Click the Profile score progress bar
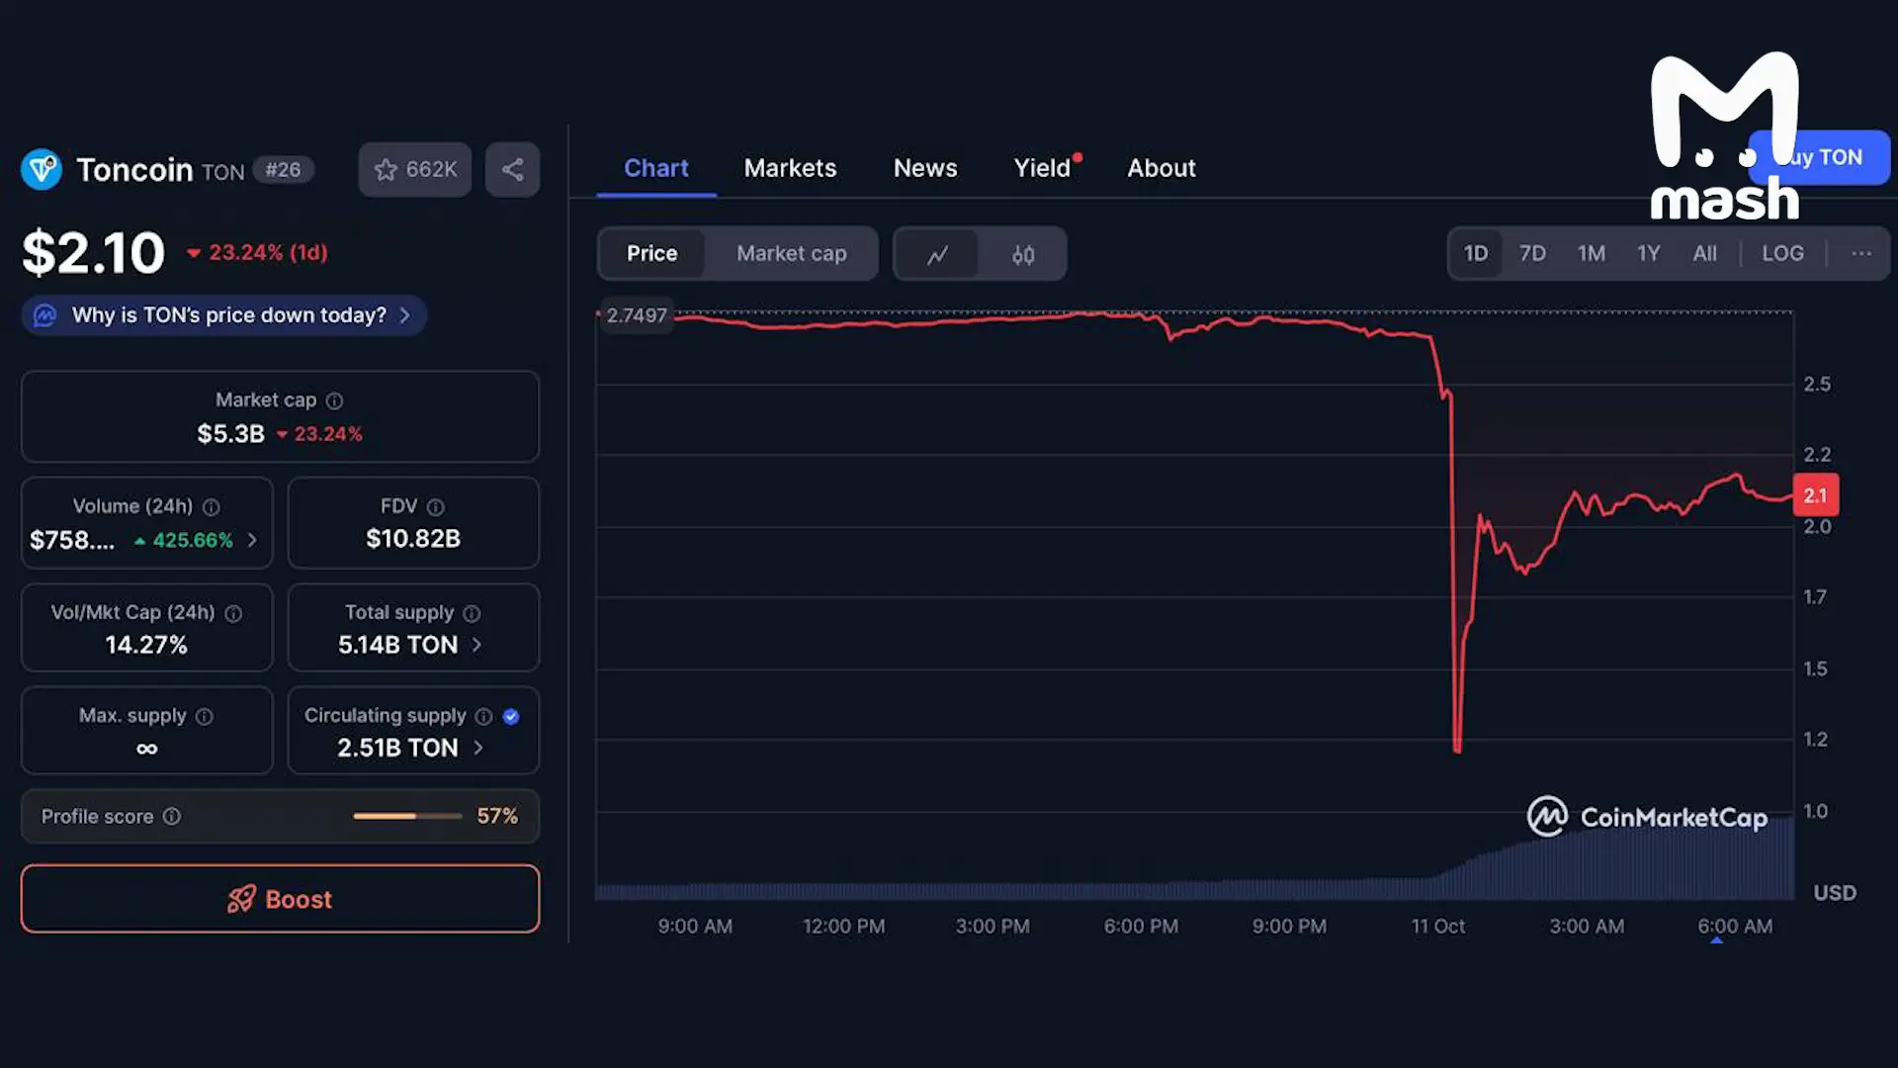1898x1068 pixels. pos(407,817)
